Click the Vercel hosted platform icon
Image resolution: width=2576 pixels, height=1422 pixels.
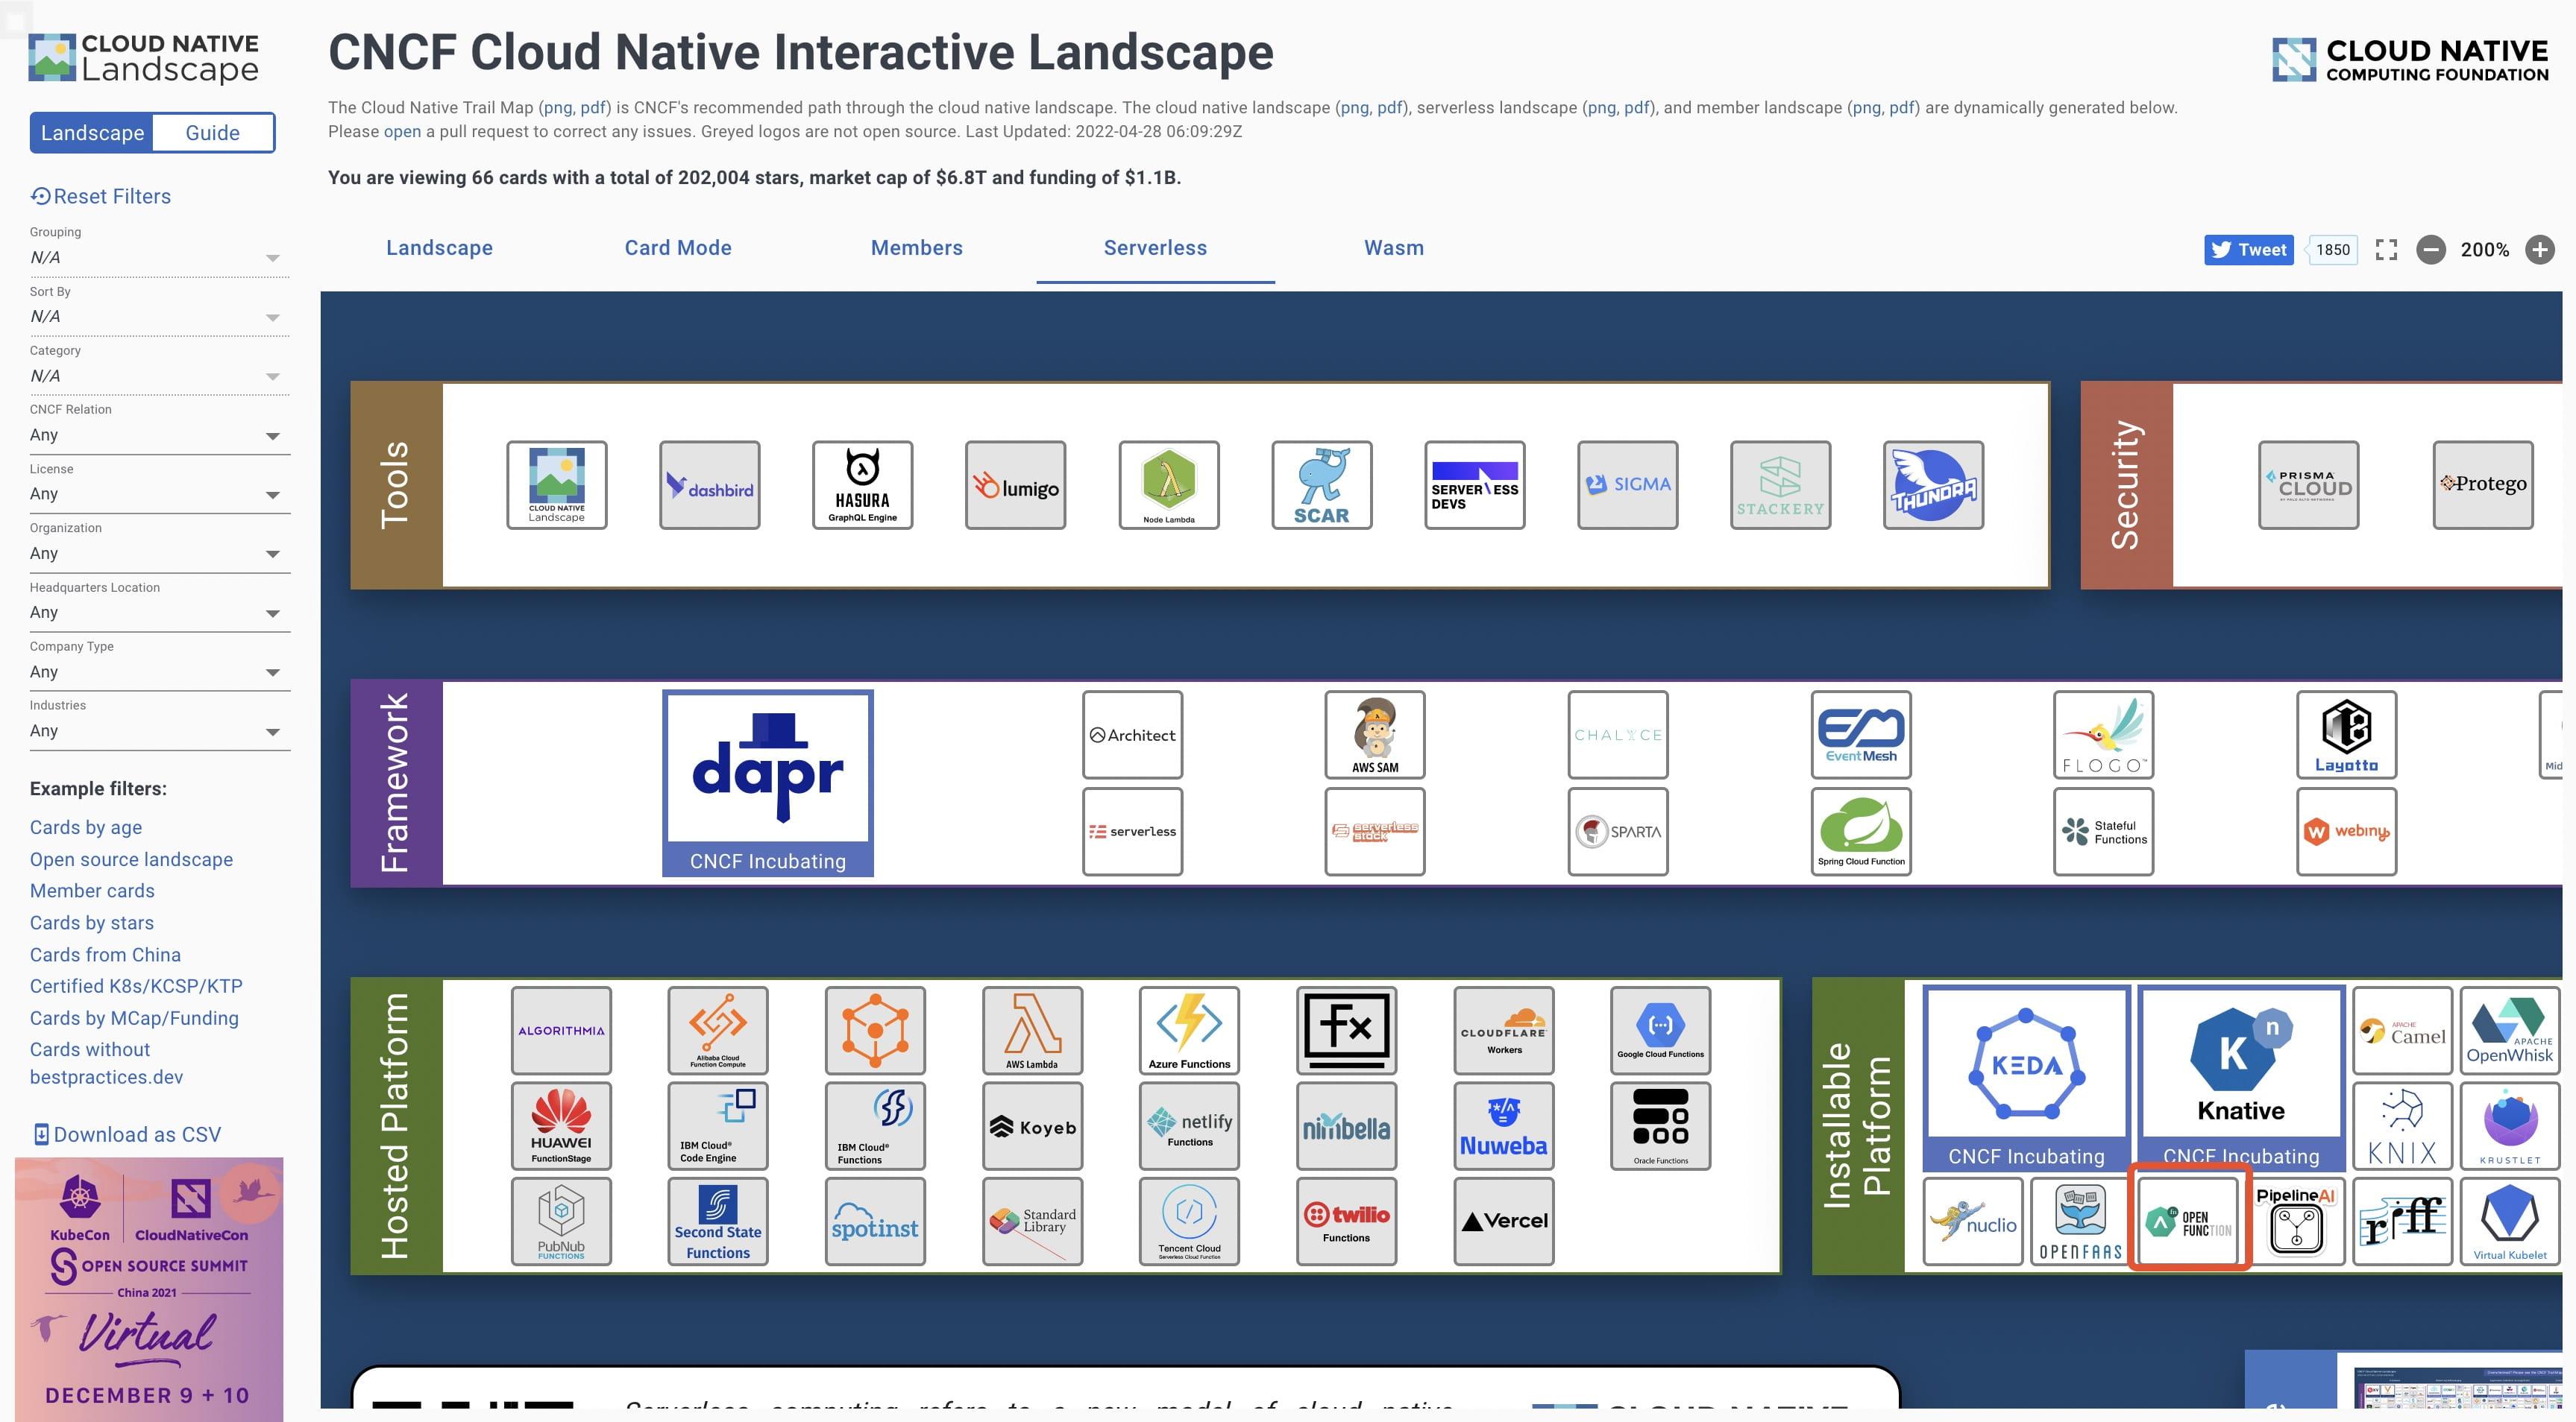coord(1502,1221)
